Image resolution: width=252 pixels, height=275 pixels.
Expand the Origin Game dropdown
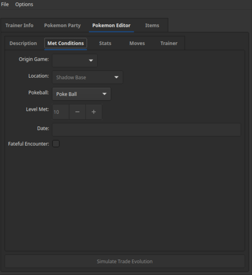[75, 61]
